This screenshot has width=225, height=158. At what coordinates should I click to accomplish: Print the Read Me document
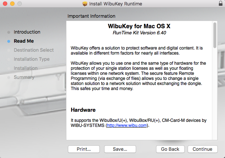click(x=84, y=149)
